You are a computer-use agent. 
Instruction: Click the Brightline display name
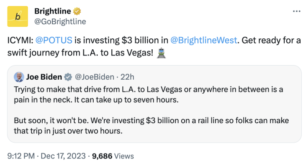point(52,11)
